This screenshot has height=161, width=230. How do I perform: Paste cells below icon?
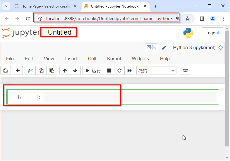(52, 70)
